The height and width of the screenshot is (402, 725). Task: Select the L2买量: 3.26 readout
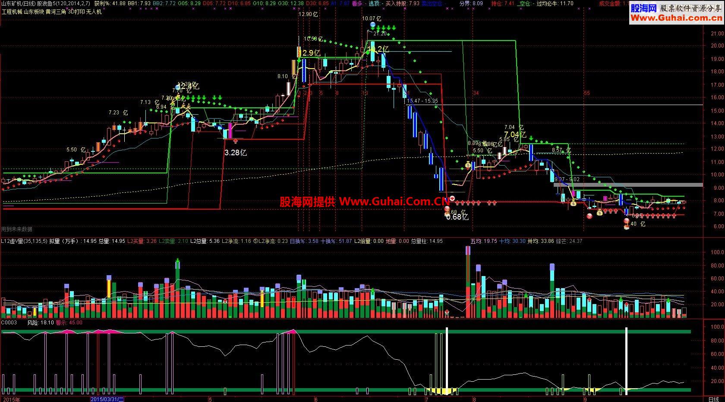pos(142,241)
